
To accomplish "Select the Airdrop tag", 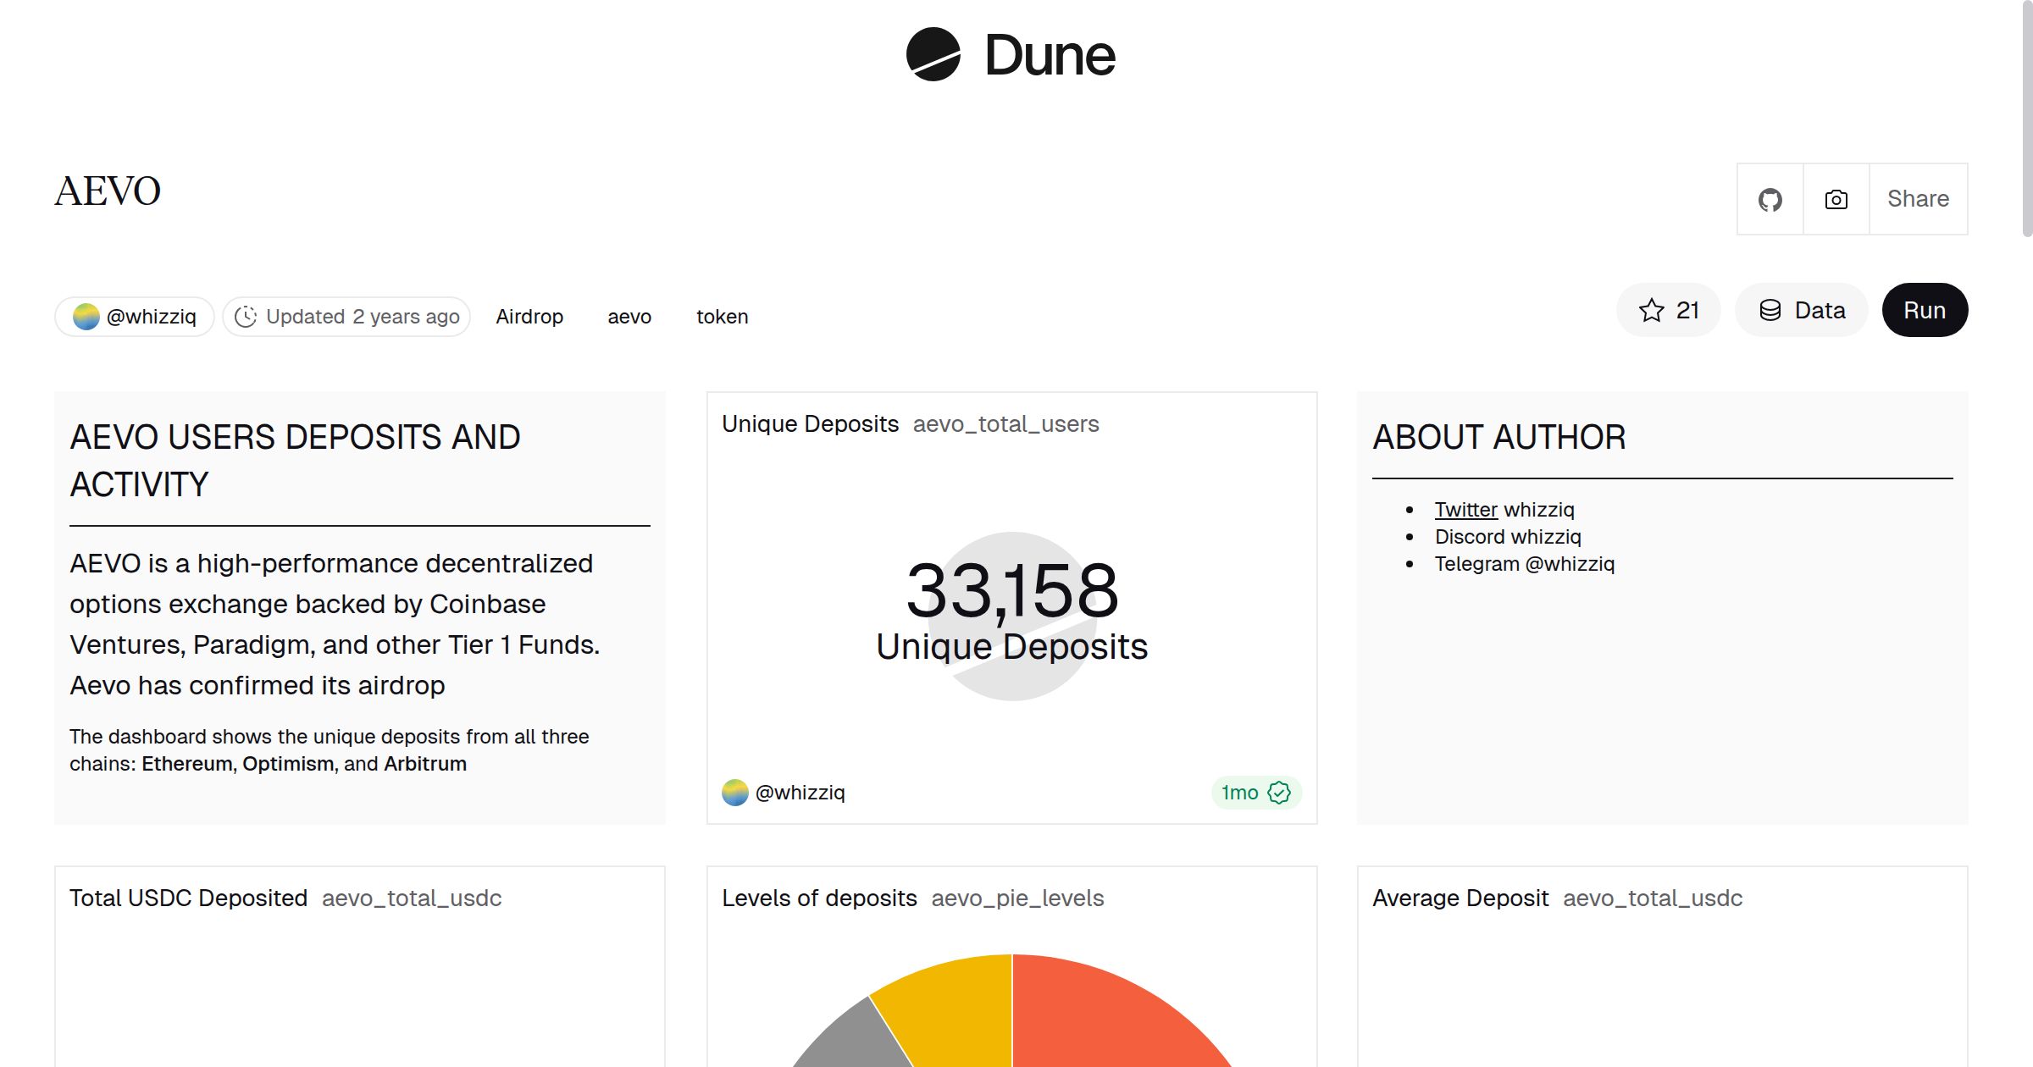I will tap(529, 316).
